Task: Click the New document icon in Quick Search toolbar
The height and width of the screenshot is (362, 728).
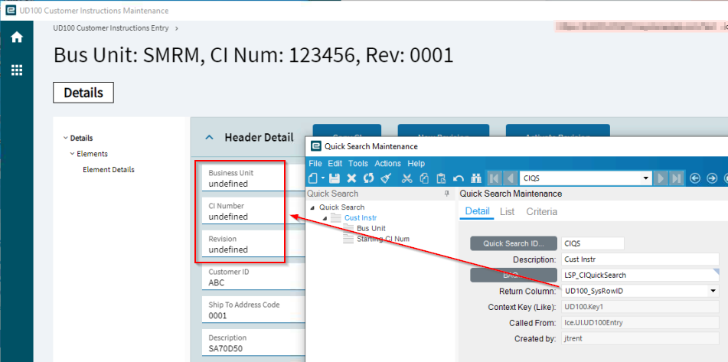Action: [313, 178]
